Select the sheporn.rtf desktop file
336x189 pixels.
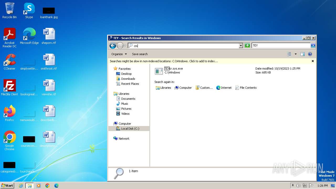point(49,36)
